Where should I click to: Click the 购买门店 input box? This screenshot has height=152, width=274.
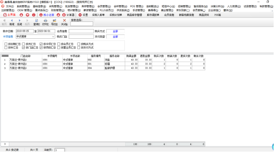(81, 37)
